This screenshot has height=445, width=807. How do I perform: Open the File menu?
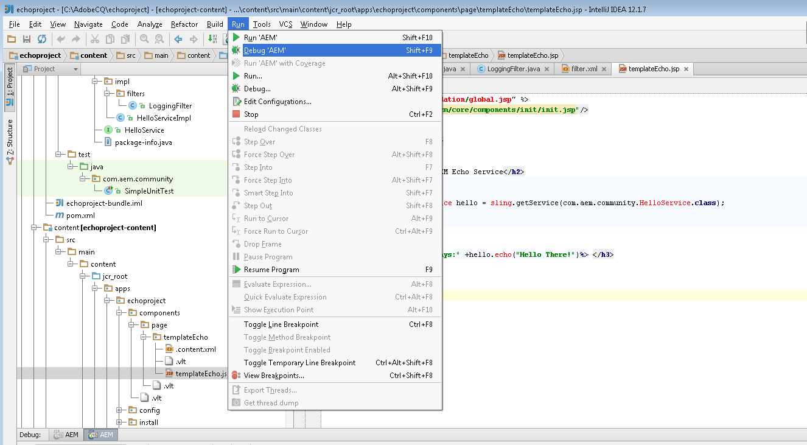[15, 24]
